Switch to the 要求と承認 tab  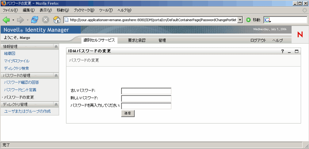137,40
